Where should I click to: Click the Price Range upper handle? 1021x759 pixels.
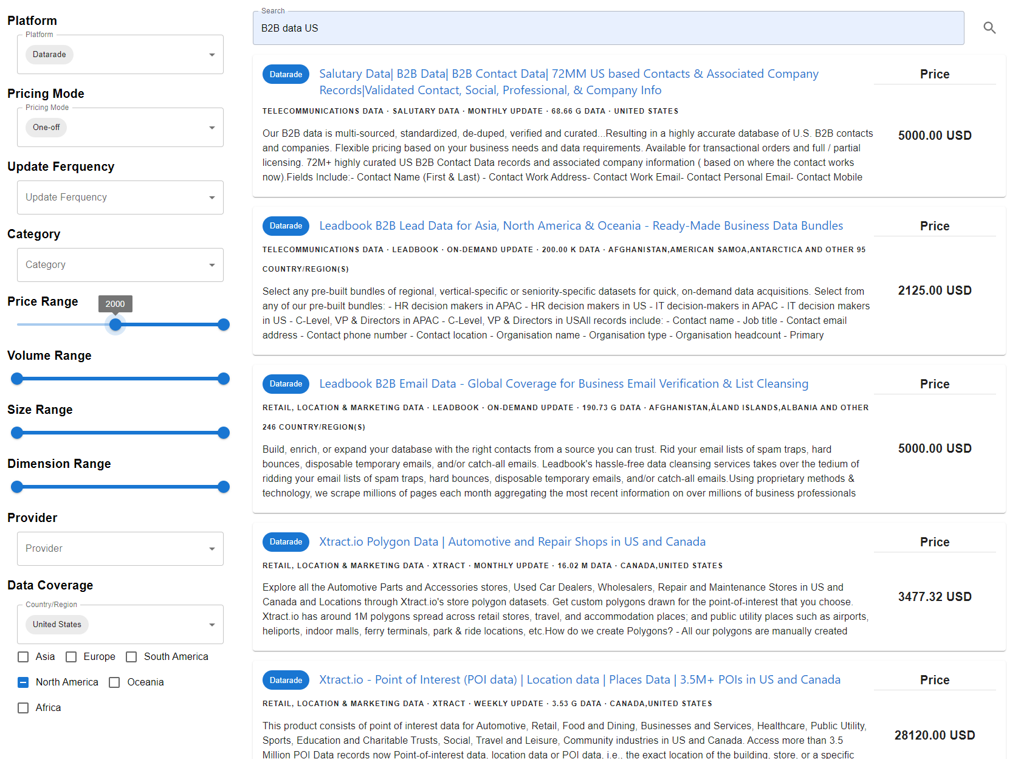224,325
